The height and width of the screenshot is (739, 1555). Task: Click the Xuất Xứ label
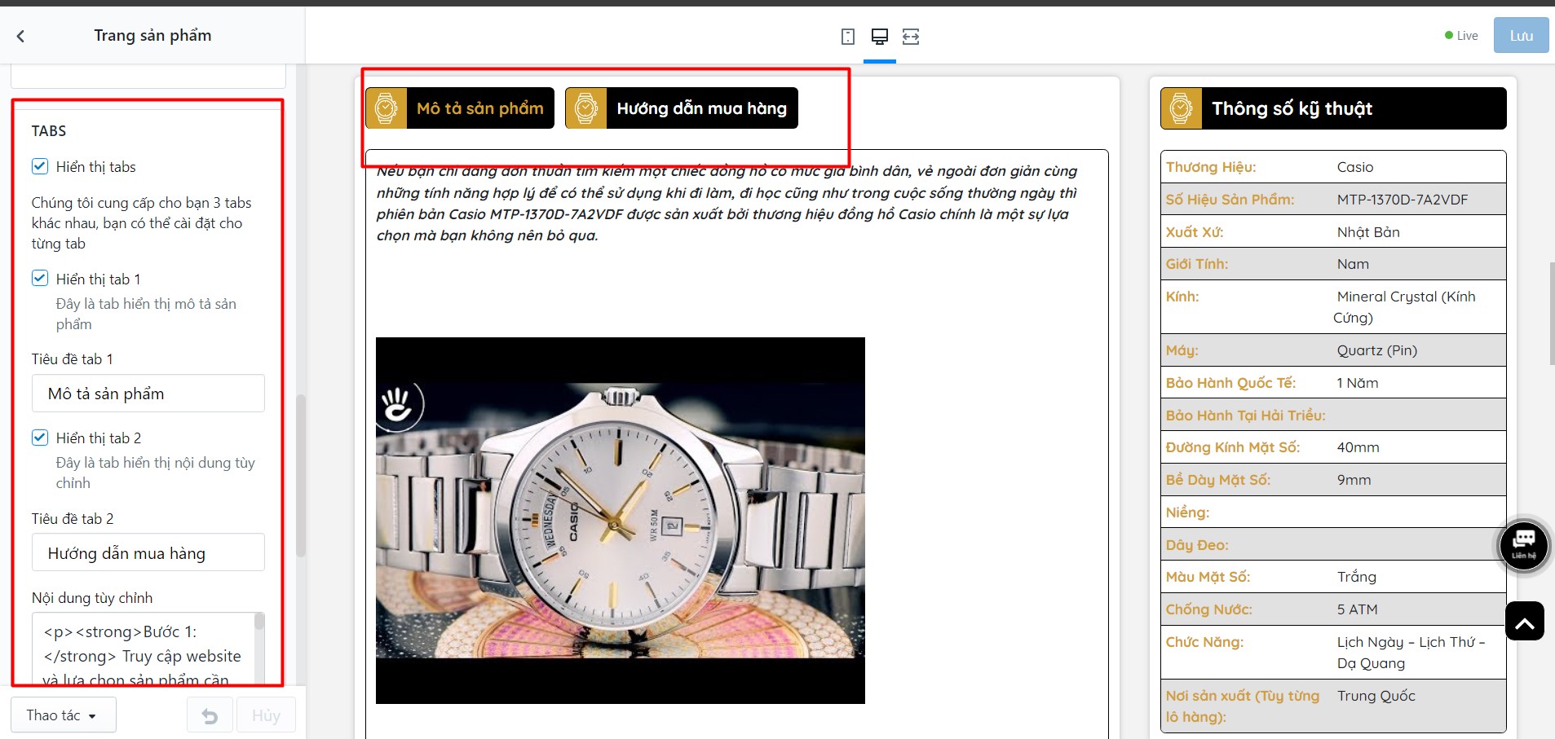click(1195, 232)
